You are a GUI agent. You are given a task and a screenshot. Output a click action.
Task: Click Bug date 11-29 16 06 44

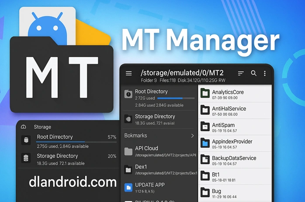[x=224, y=197]
